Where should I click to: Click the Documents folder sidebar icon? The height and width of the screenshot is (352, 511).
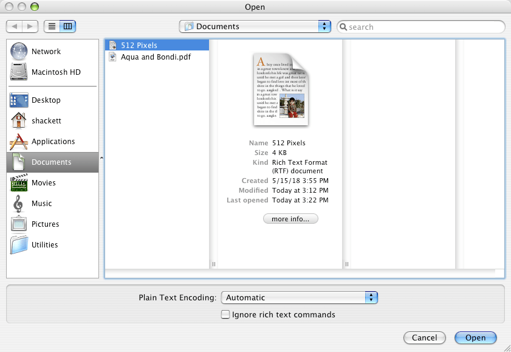[x=19, y=162]
